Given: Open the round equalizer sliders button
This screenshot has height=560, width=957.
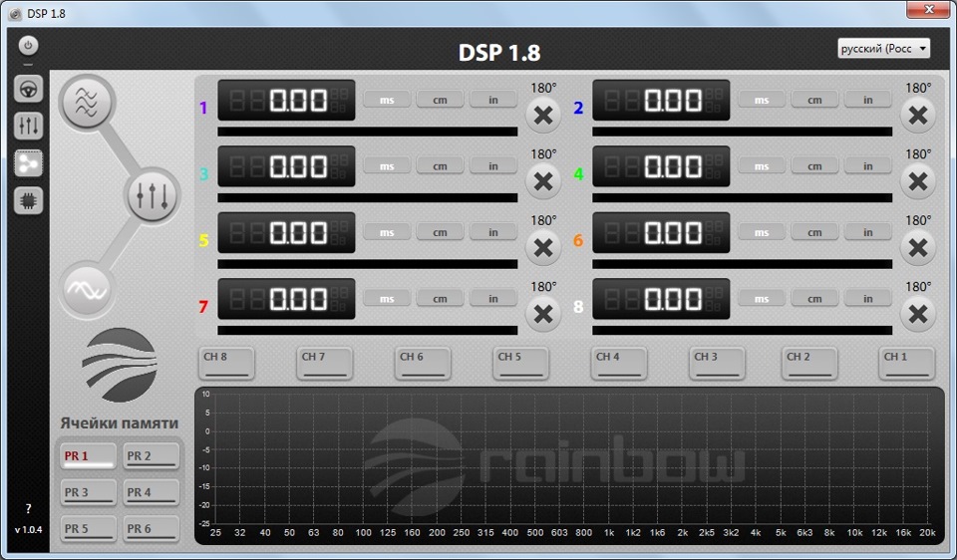Looking at the screenshot, I should coord(152,196).
